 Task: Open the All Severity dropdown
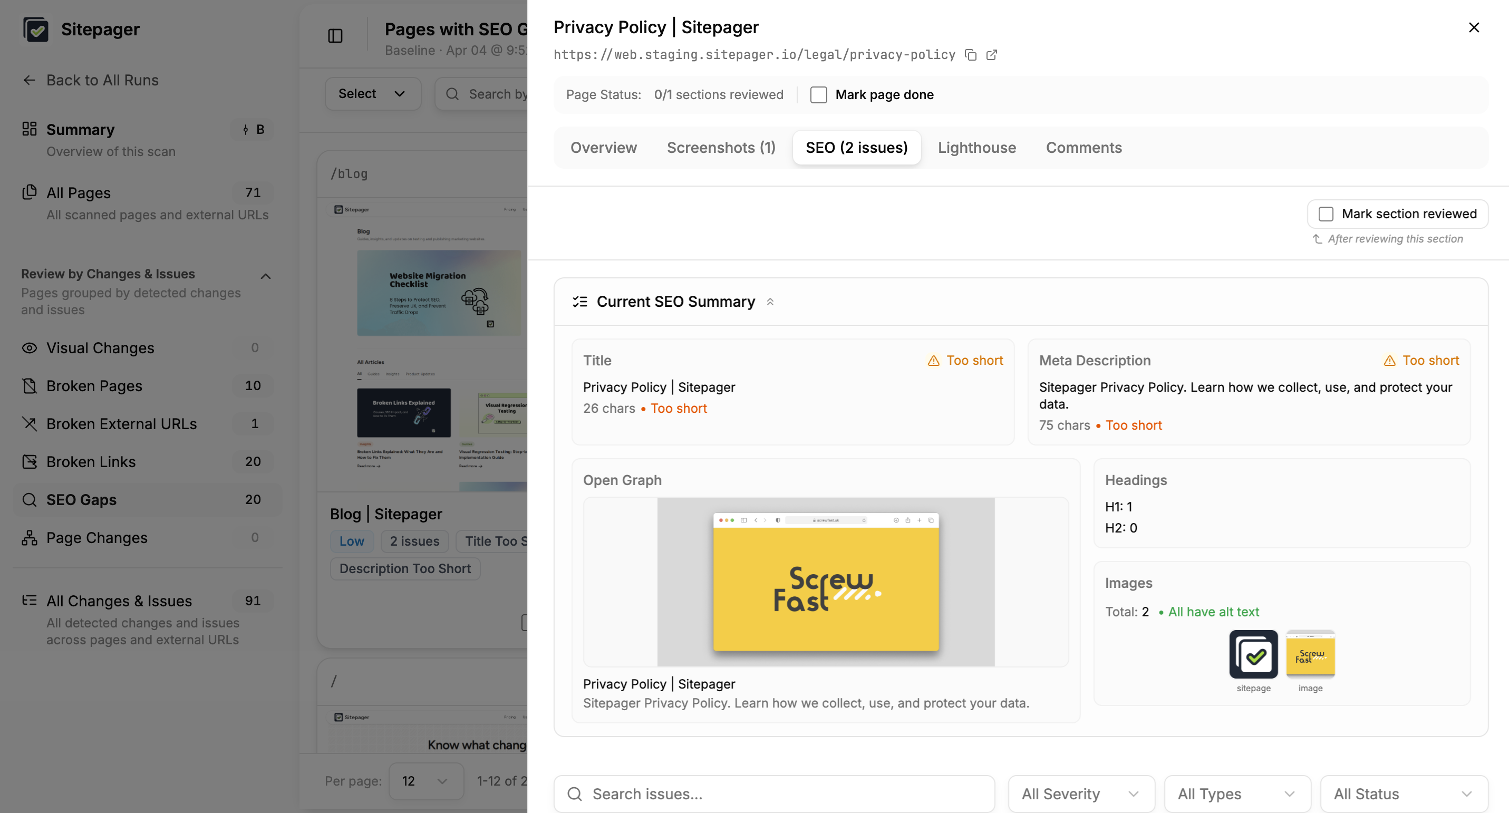[x=1081, y=793]
